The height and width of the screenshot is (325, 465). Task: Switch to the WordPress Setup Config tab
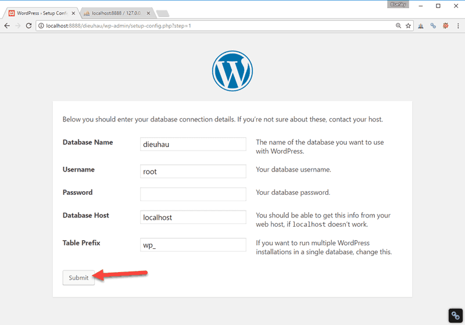tap(40, 13)
